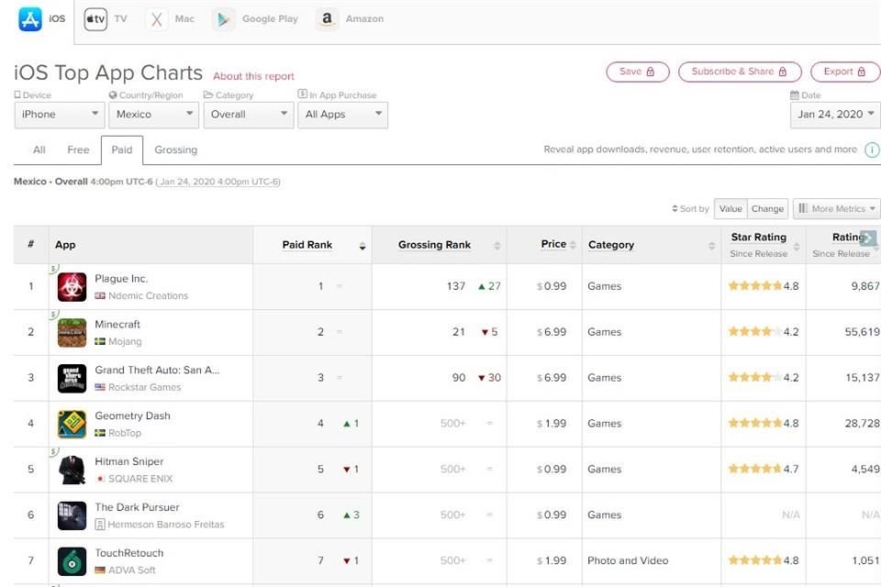The width and height of the screenshot is (881, 587).
Task: Toggle sort by Value
Action: (x=730, y=209)
